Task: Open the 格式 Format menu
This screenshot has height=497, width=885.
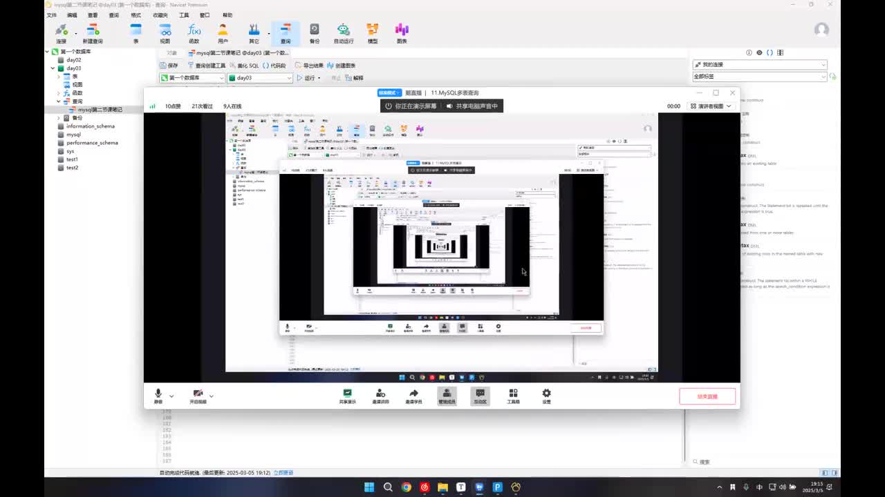Action: 136,15
